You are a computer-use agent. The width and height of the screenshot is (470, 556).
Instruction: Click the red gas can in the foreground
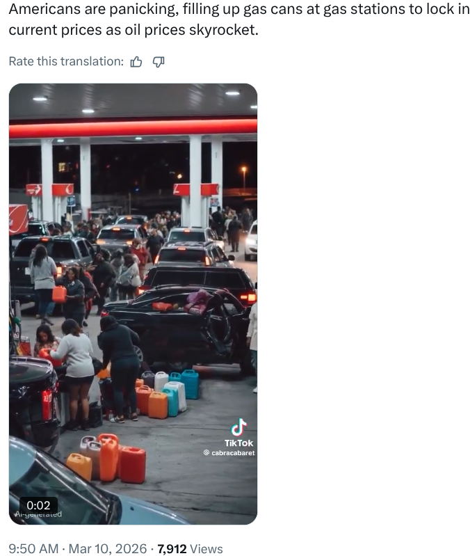[132, 466]
